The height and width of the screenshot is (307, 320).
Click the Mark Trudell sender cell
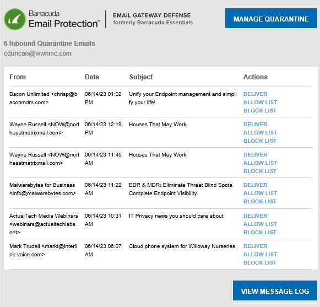(x=44, y=250)
